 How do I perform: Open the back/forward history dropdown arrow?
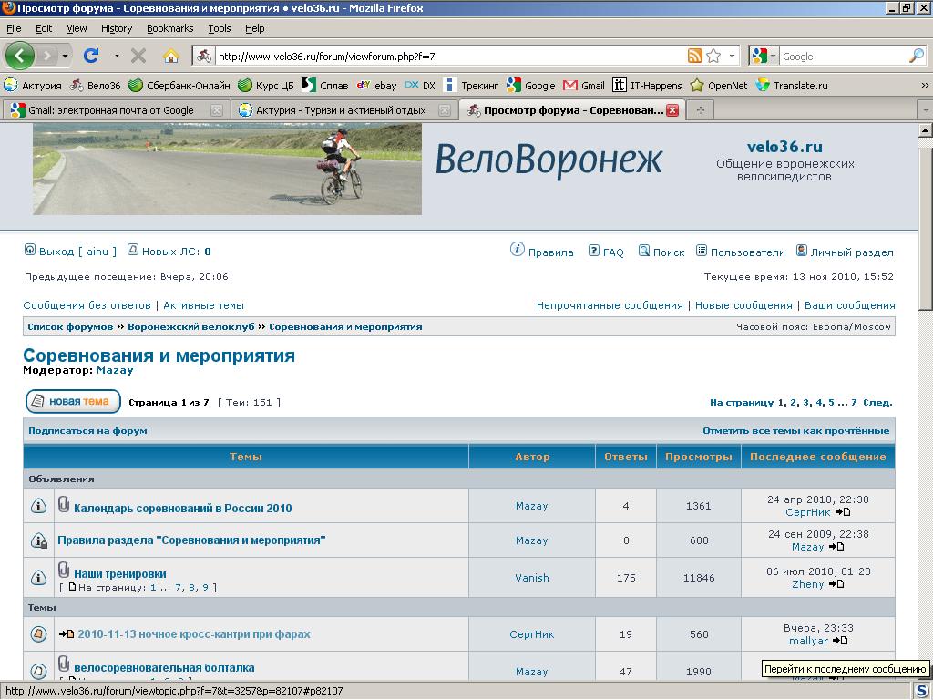click(65, 57)
